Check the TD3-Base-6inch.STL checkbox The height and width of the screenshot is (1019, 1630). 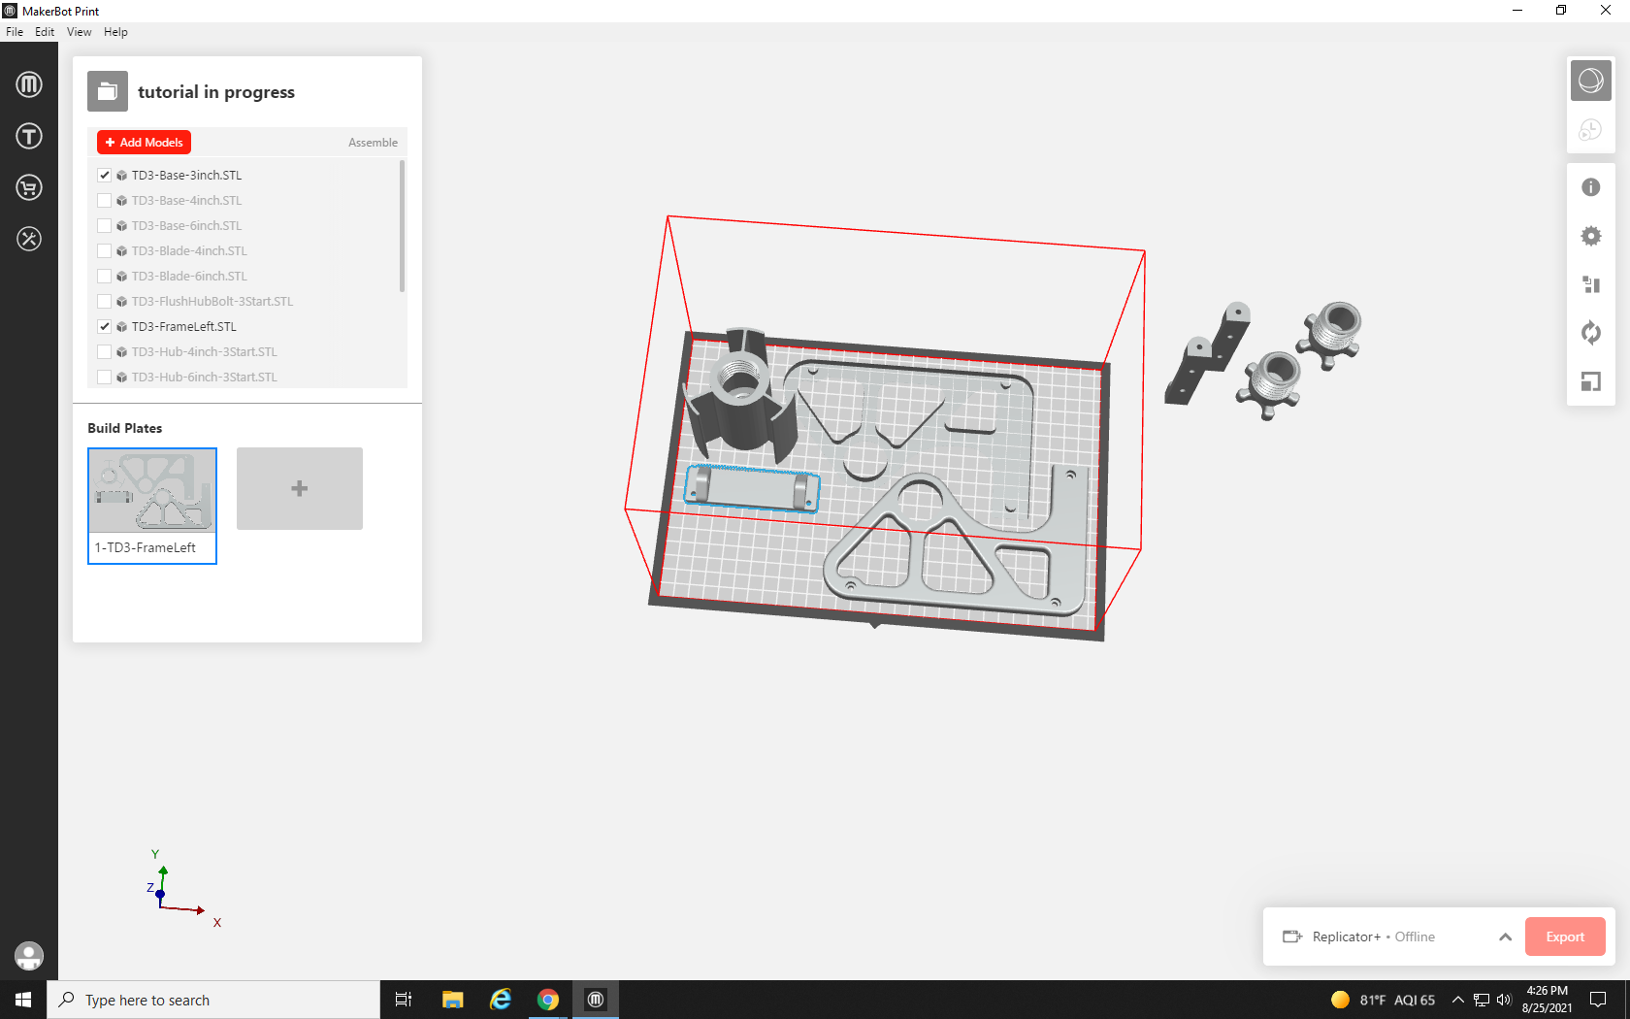[104, 226]
